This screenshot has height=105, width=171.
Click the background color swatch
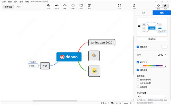[164, 47]
